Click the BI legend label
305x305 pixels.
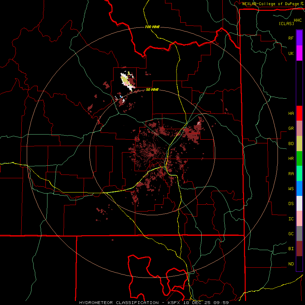(x=291, y=249)
